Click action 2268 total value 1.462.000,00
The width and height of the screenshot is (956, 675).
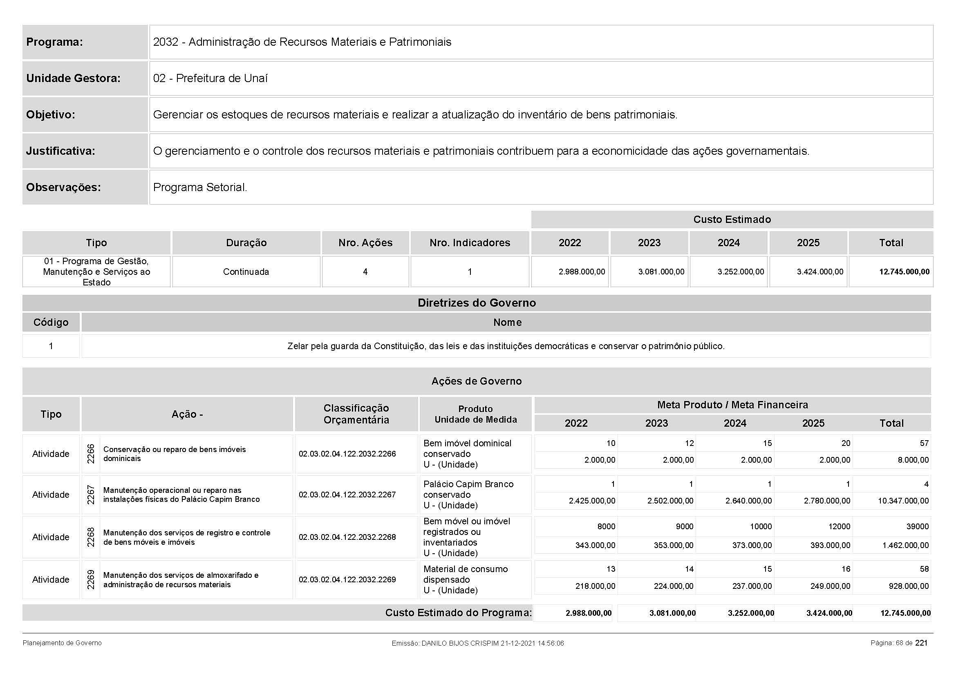(x=905, y=546)
